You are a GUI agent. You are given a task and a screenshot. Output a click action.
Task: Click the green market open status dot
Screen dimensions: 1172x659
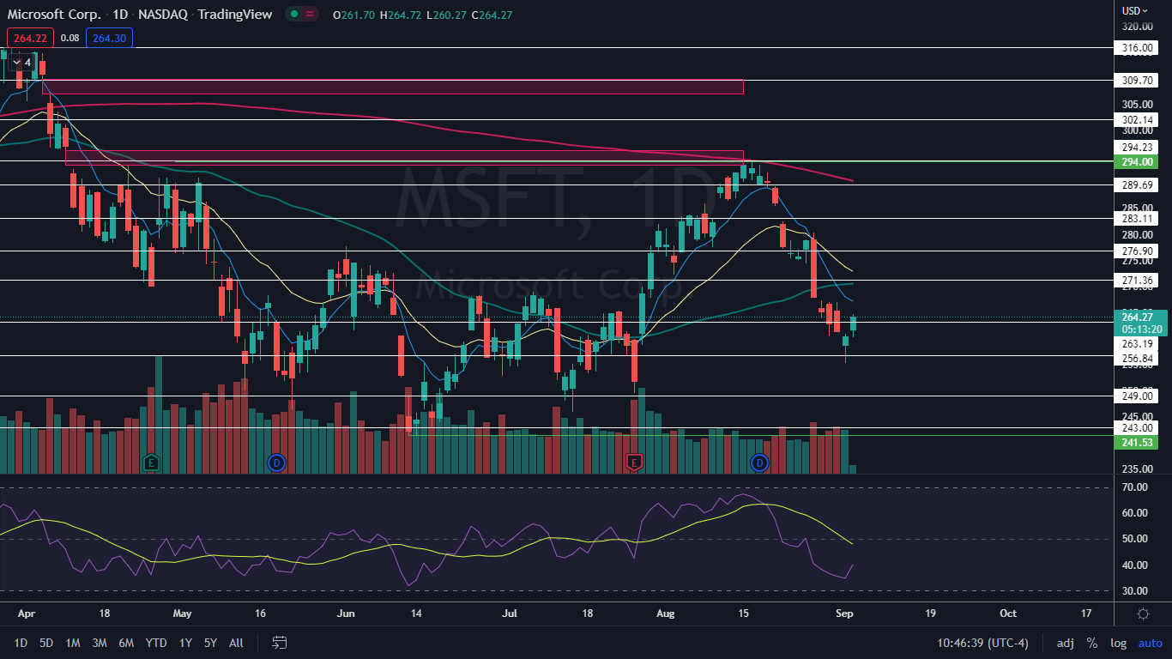click(294, 14)
